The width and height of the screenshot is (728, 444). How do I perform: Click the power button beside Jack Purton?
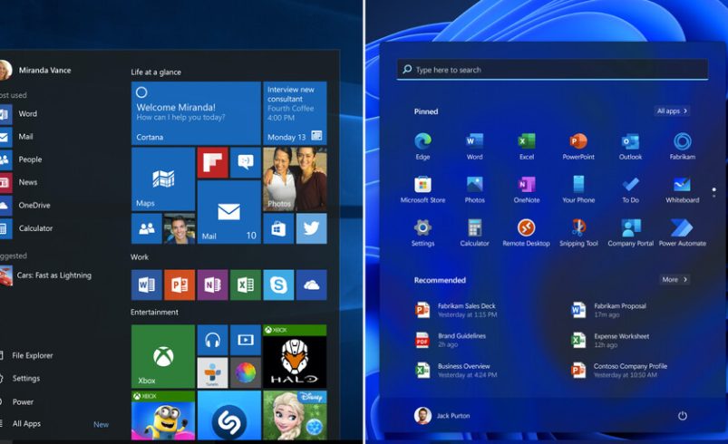point(683,415)
